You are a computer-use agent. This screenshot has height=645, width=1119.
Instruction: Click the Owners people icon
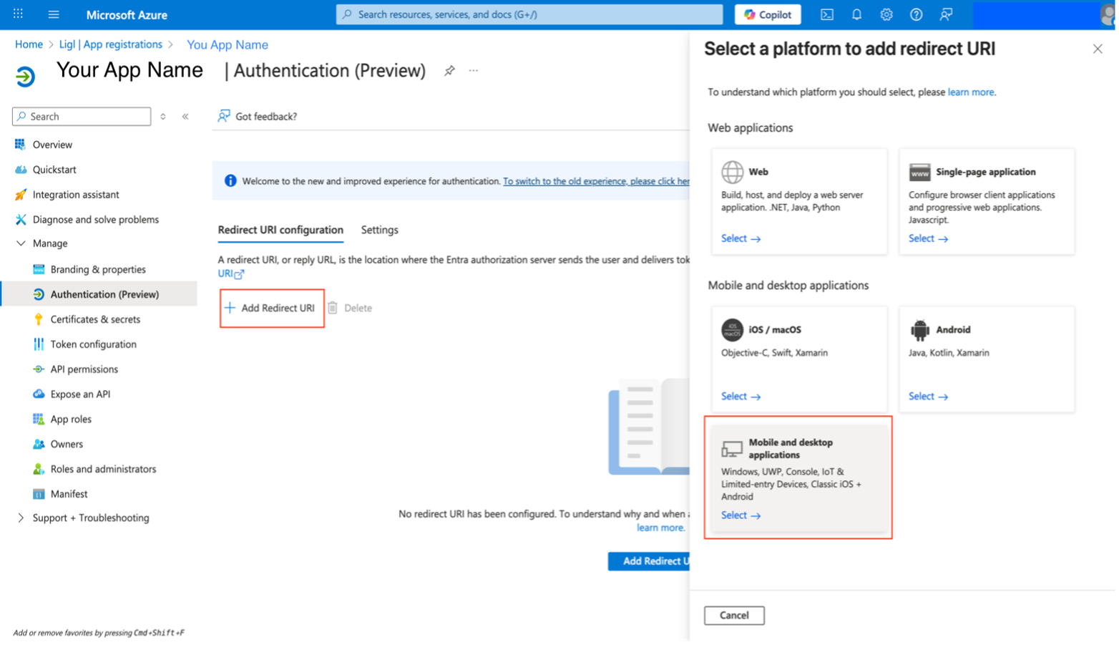click(39, 444)
